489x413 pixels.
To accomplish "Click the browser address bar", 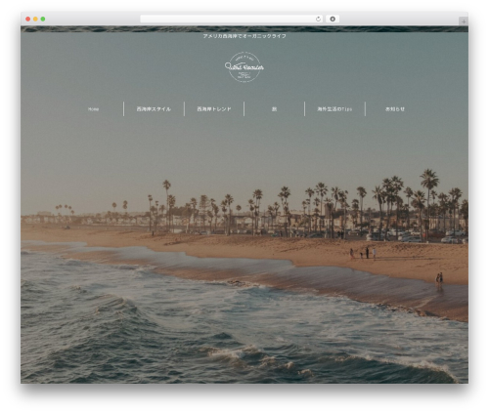I will (231, 19).
